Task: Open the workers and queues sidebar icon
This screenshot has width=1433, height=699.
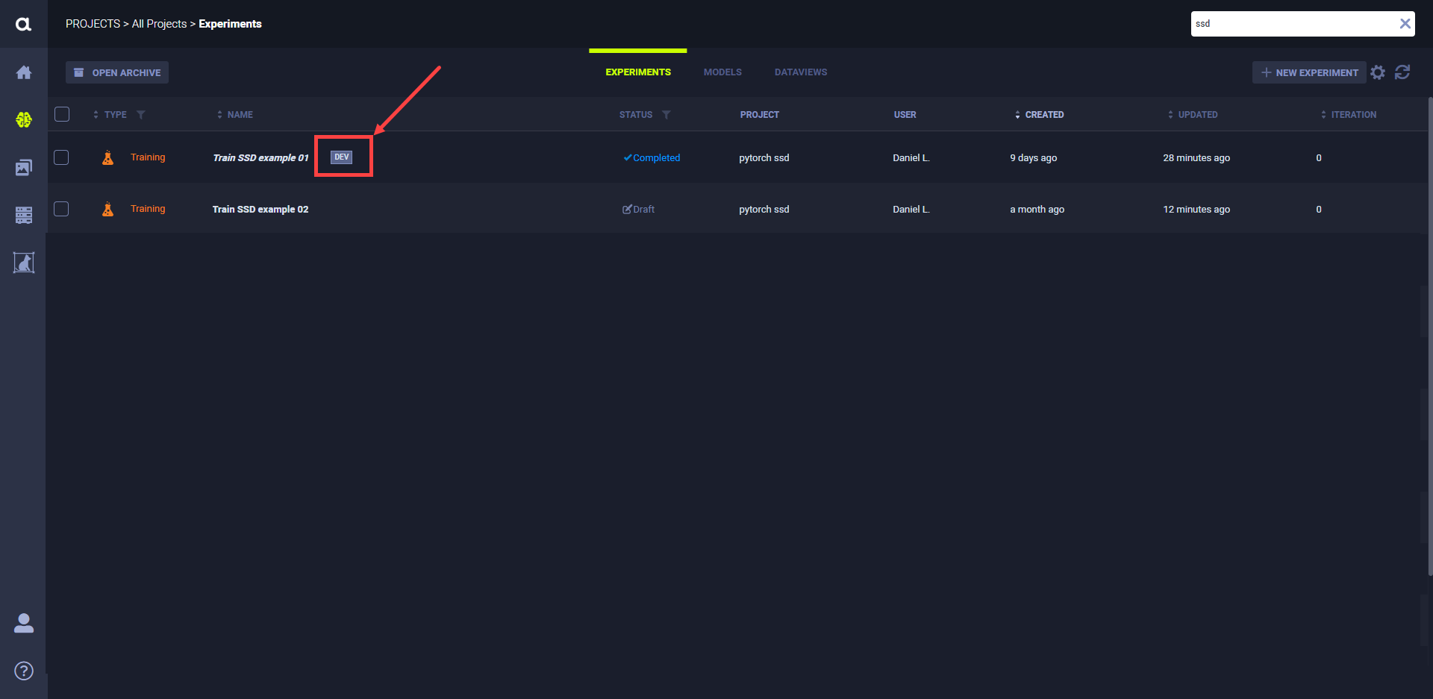Action: 24,215
